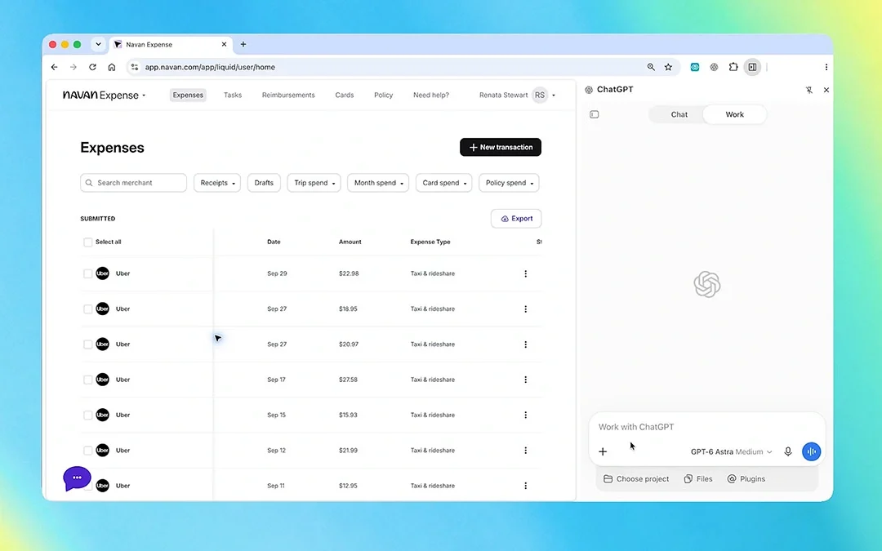The height and width of the screenshot is (551, 882).
Task: Export the submitted expenses
Action: coord(516,219)
